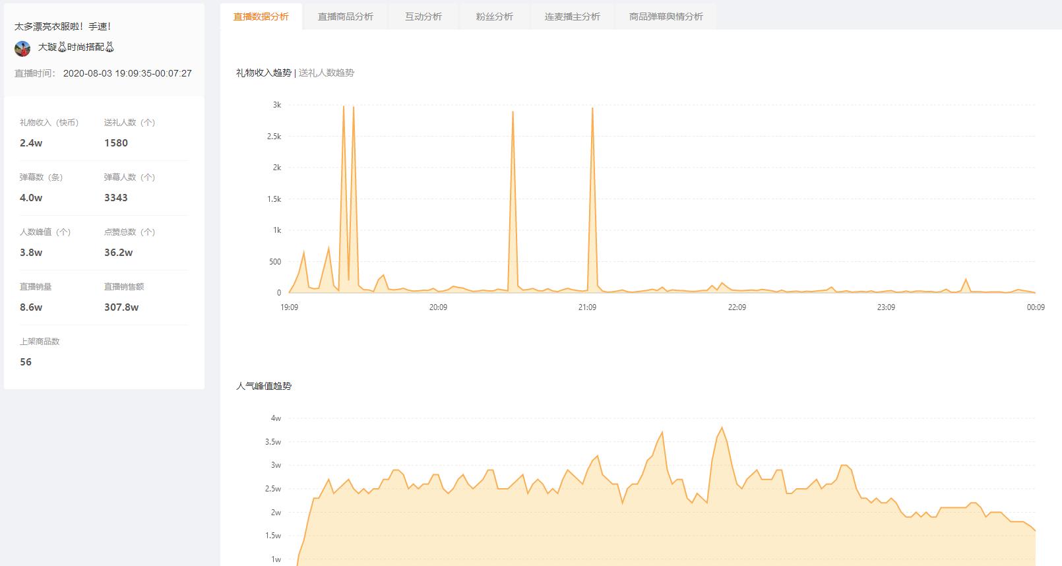
Task: Select the 粉丝分析 tab
Action: pos(495,16)
